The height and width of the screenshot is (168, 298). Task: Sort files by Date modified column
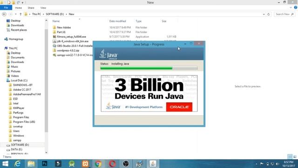pyautogui.click(x=118, y=21)
